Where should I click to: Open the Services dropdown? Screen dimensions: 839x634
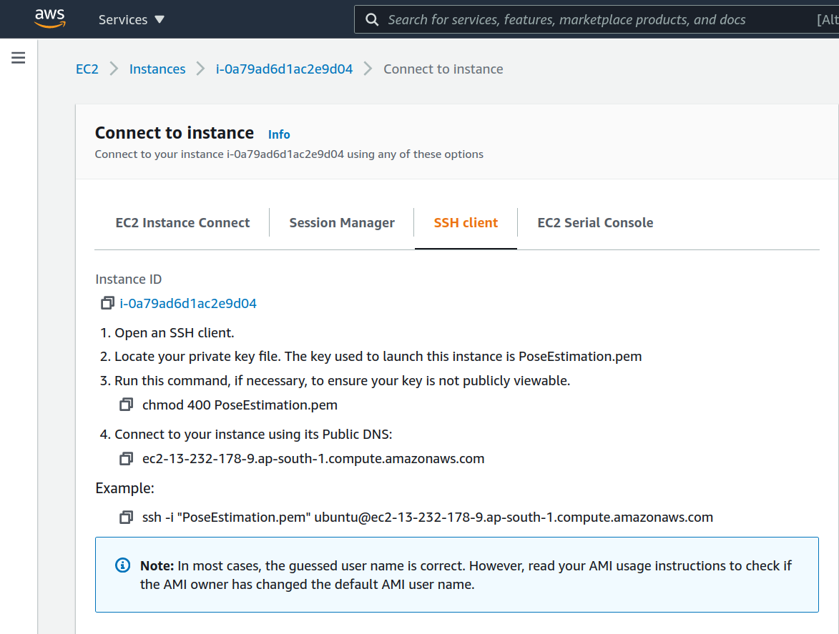[131, 19]
